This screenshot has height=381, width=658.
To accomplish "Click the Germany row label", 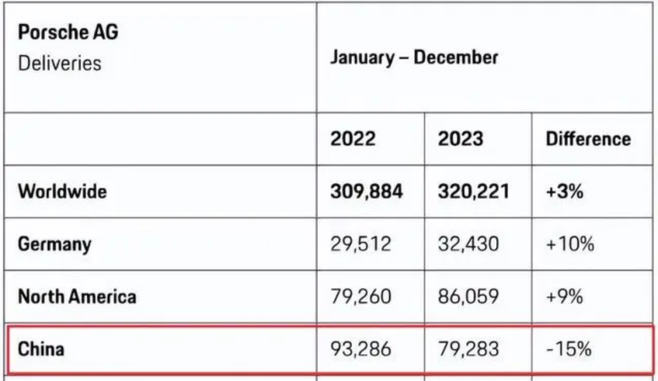I will click(54, 244).
